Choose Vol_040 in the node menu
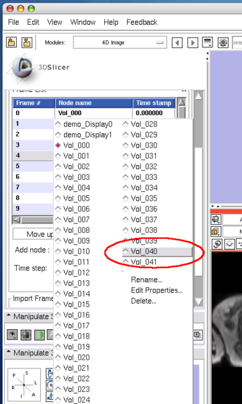 coord(157,251)
